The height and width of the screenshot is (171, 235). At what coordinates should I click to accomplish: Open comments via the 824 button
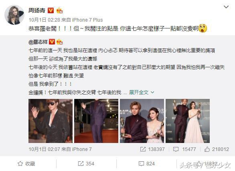(147, 164)
